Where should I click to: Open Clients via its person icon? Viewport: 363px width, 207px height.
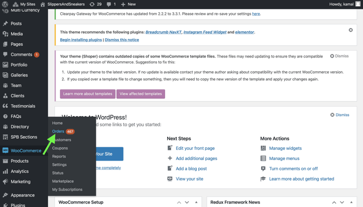pos(5,96)
